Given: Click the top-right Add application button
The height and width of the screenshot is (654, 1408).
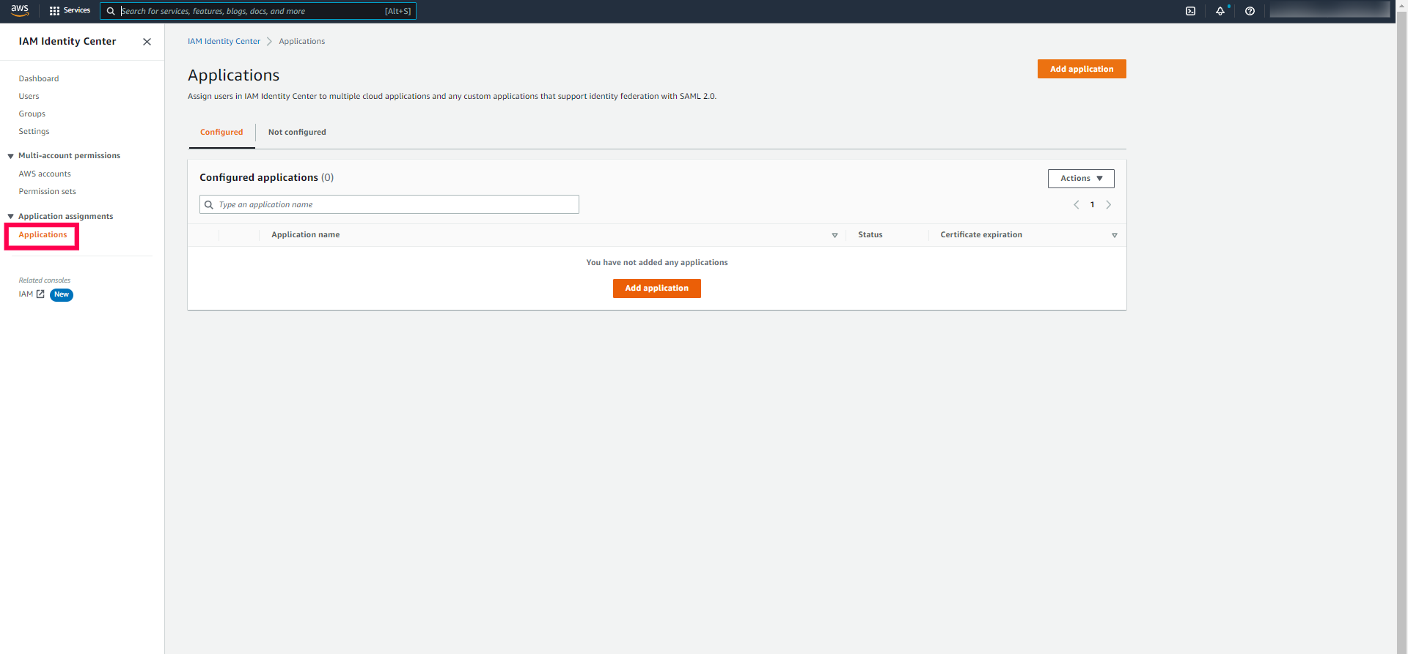Looking at the screenshot, I should click(1082, 69).
